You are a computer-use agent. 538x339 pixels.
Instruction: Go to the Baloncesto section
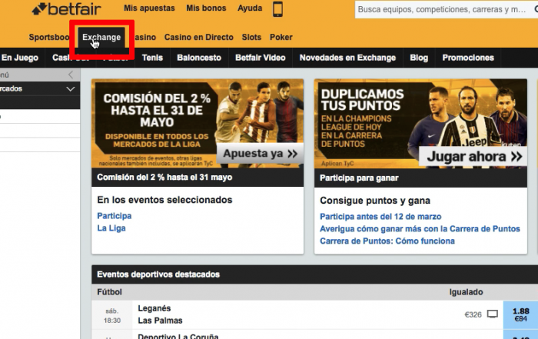(x=199, y=58)
